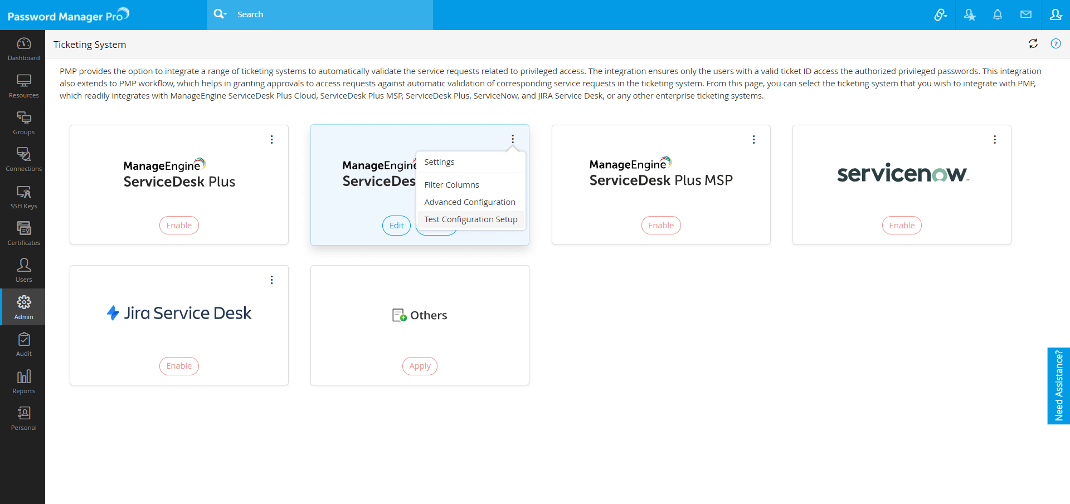Open the Dashboard sidebar icon
The width and height of the screenshot is (1070, 504).
(x=23, y=48)
